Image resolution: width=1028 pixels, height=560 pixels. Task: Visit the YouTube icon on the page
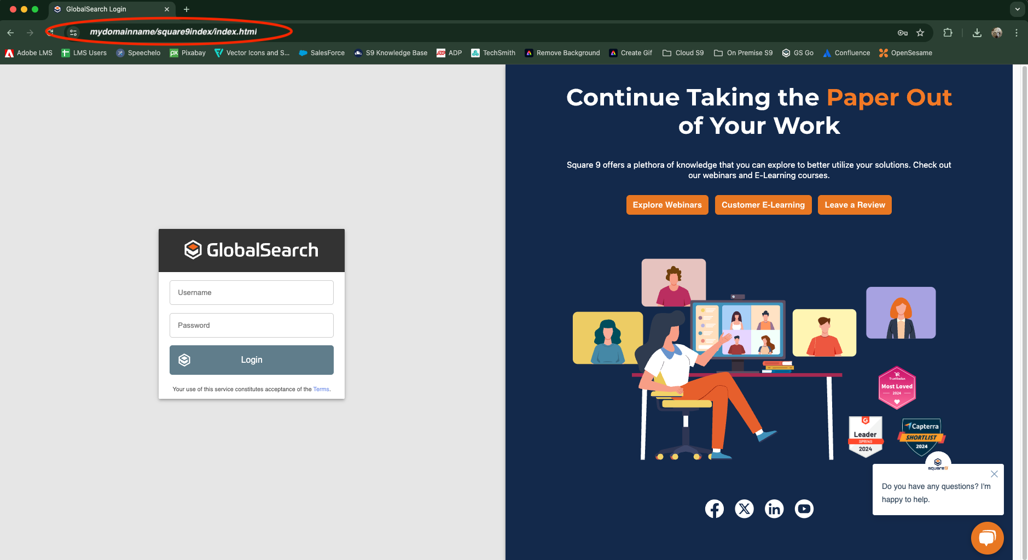click(804, 509)
